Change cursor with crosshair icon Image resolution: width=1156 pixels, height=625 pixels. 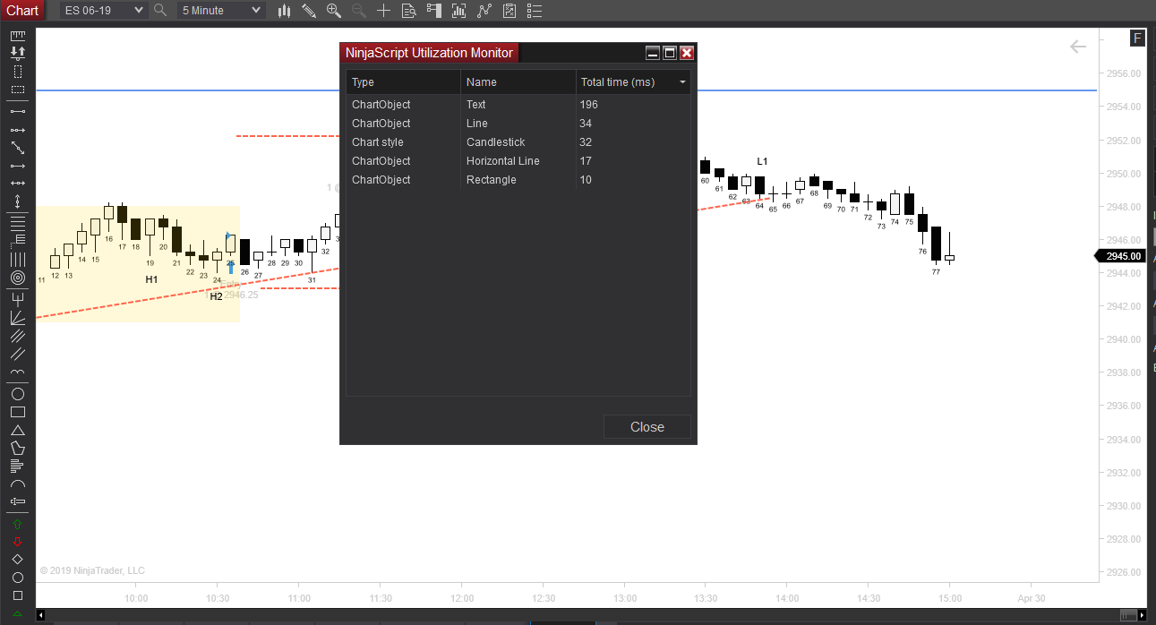(384, 11)
